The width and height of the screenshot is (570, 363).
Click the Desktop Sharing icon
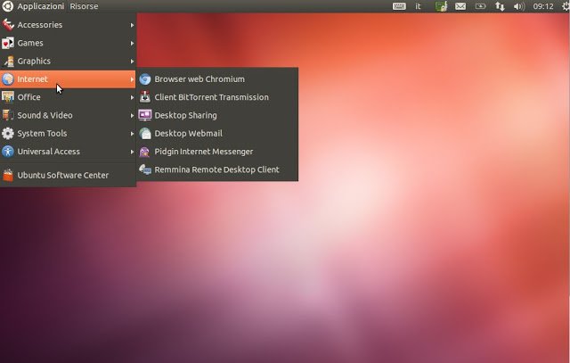(x=144, y=115)
